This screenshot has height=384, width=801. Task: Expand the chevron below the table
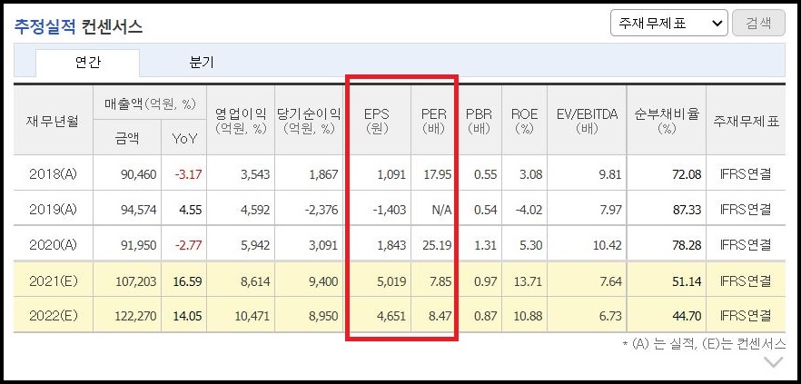774,362
